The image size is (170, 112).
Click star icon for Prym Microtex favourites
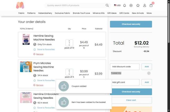coord(35,80)
